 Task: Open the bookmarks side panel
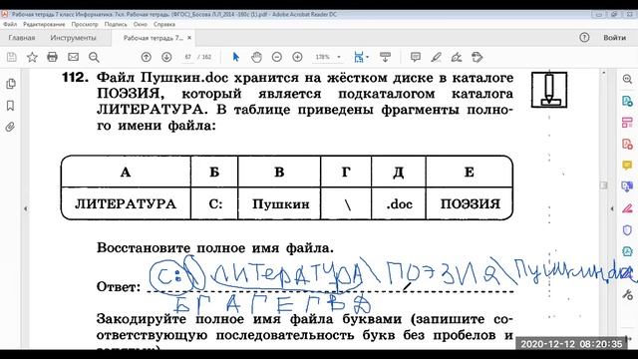[11, 106]
